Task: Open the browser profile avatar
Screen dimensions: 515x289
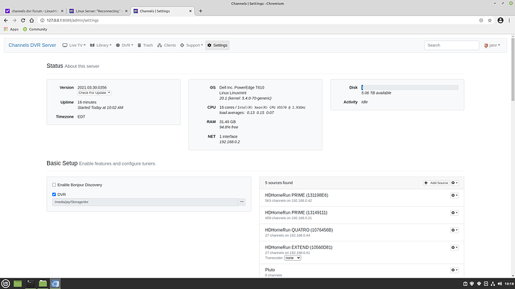Action: point(500,20)
